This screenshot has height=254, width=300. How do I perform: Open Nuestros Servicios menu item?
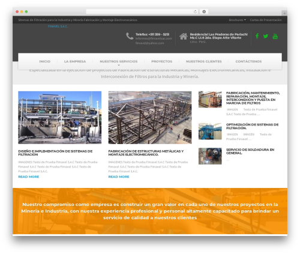[x=119, y=61]
